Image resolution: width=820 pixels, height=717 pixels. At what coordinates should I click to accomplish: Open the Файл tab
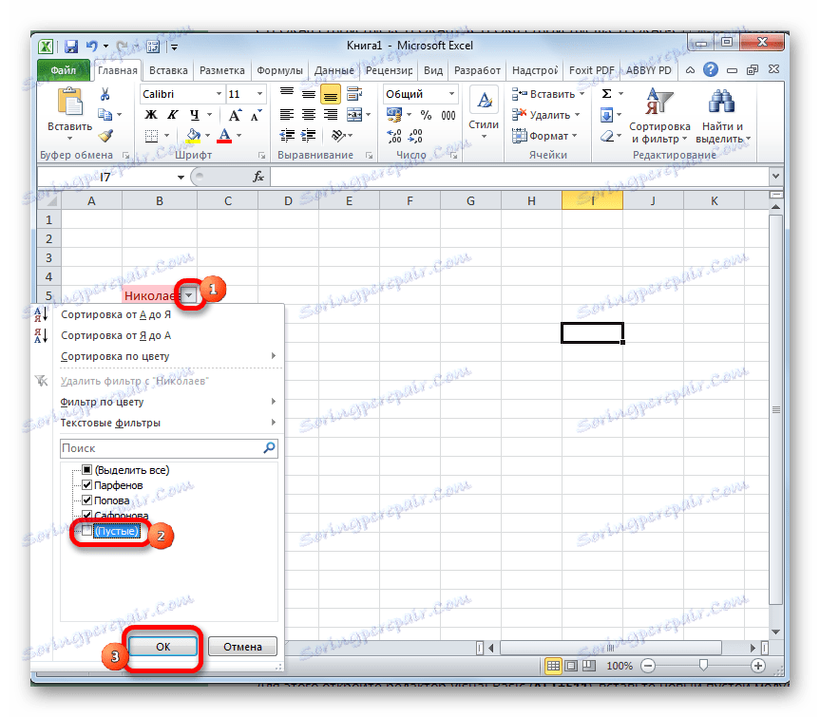(x=64, y=70)
